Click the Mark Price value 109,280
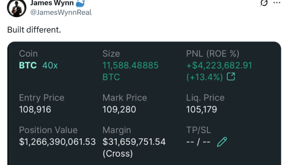This screenshot has height=165, width=289. [119, 109]
